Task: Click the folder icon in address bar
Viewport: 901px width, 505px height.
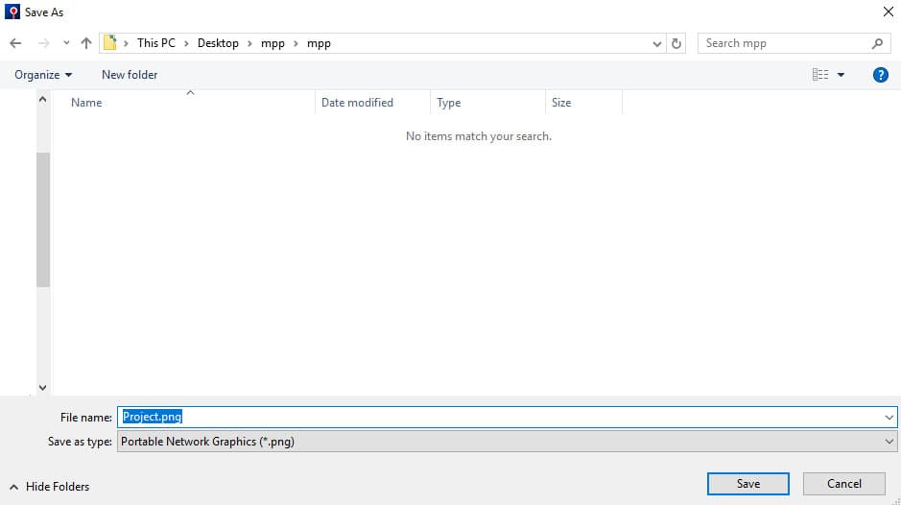Action: click(x=111, y=43)
